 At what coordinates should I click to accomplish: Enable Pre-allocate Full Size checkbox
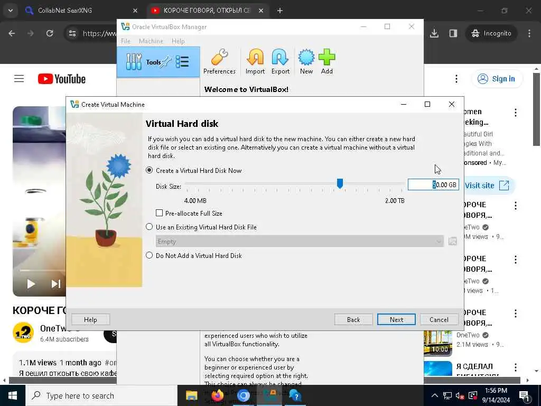coord(189,213)
